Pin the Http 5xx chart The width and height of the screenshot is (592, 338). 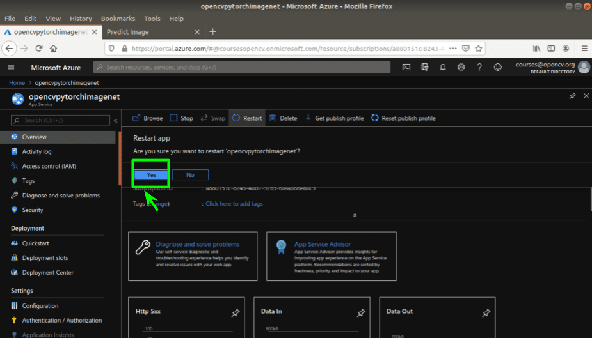[236, 312]
